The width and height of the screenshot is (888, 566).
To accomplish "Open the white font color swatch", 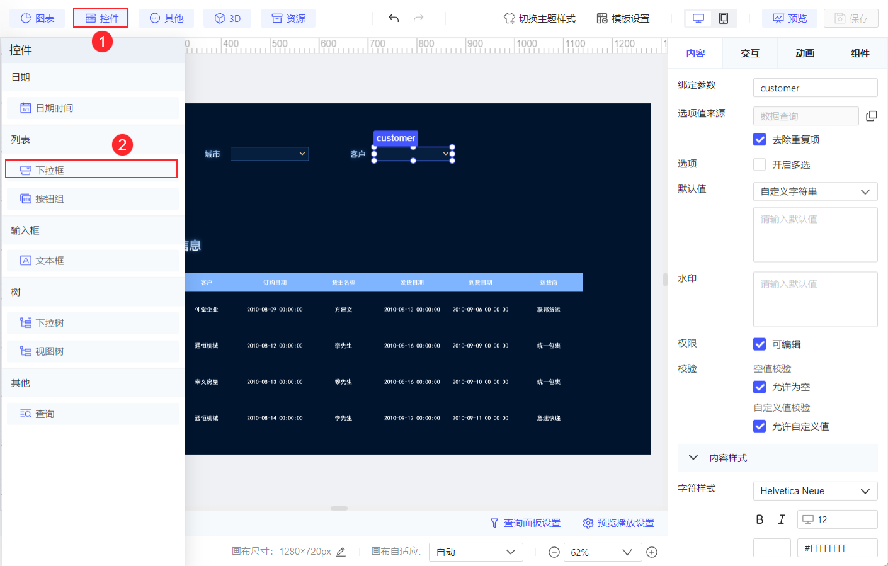I will coord(771,548).
